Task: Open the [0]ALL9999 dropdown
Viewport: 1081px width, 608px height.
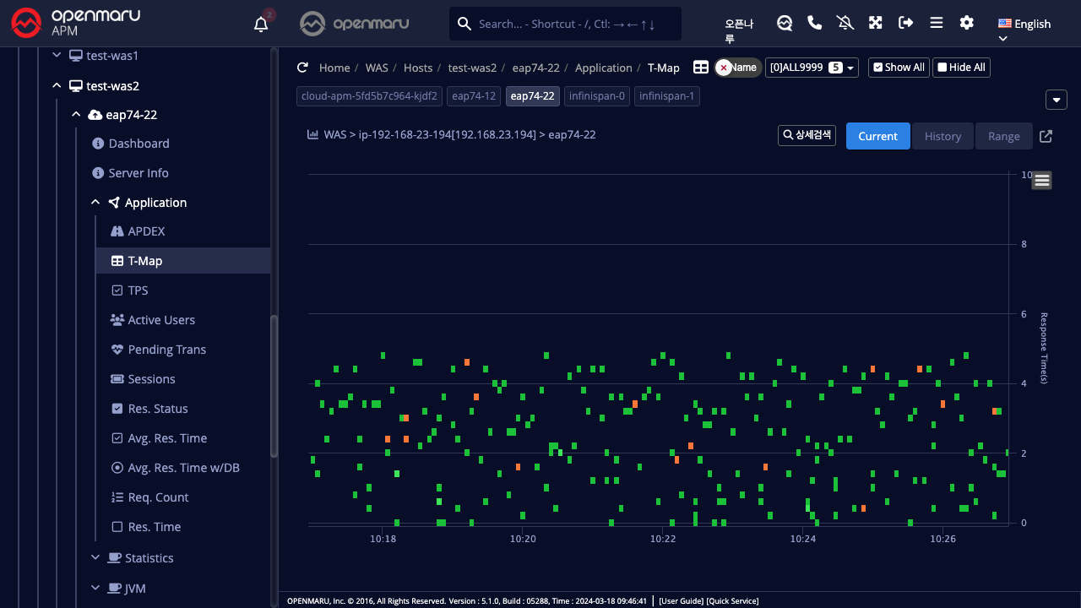Action: 811,68
